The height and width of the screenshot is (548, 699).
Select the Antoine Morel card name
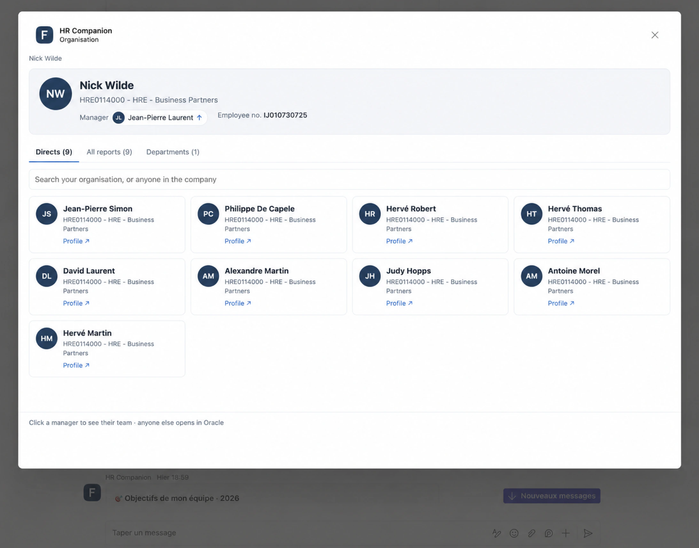[574, 271]
